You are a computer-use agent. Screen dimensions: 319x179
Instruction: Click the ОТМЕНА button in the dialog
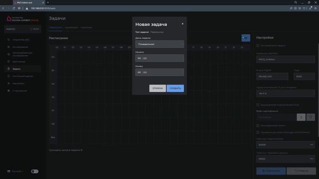point(158,89)
